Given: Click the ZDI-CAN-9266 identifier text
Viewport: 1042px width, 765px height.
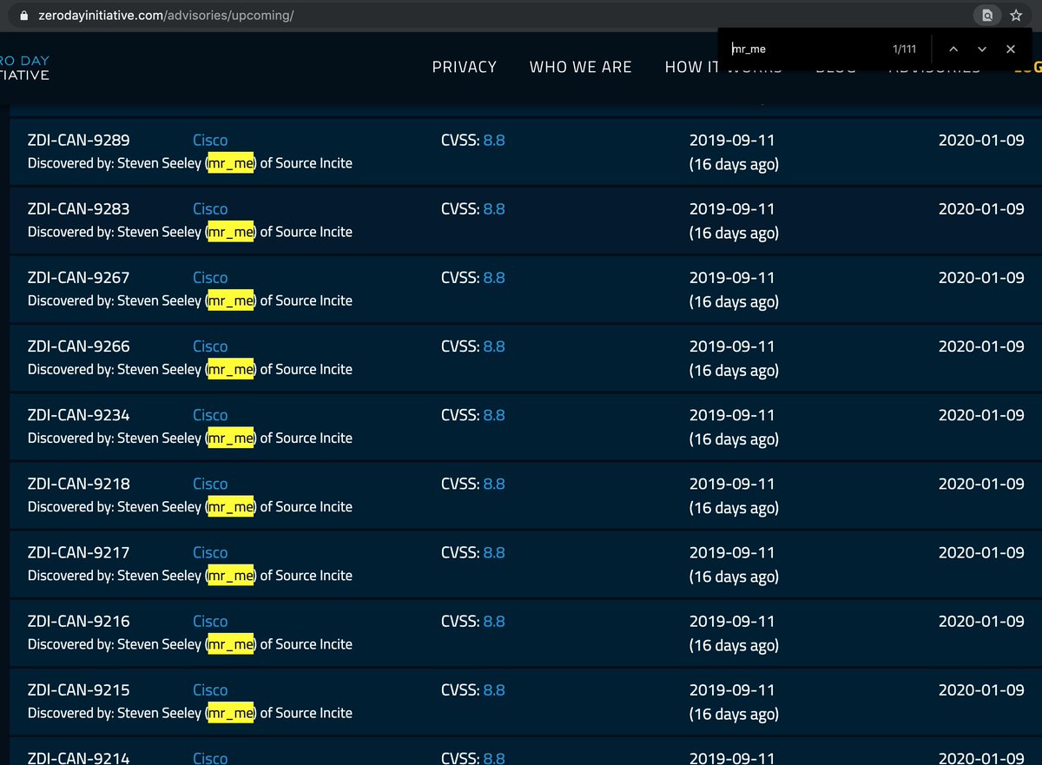Looking at the screenshot, I should pos(79,346).
